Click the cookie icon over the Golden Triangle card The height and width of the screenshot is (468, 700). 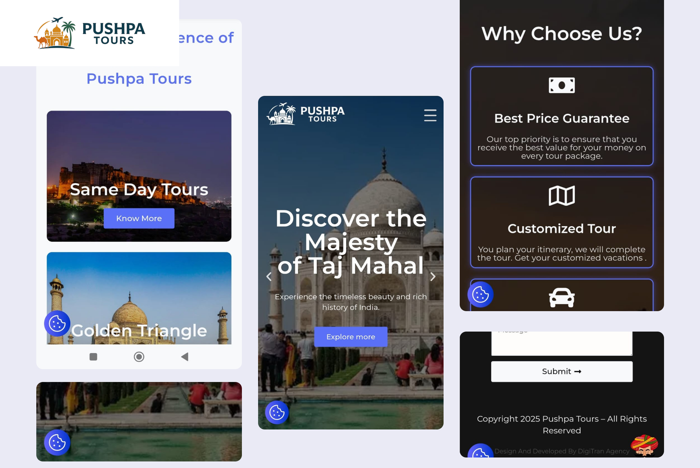click(x=57, y=324)
